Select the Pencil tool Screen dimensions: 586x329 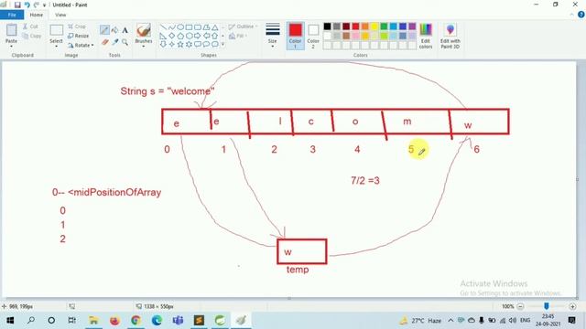(x=104, y=30)
